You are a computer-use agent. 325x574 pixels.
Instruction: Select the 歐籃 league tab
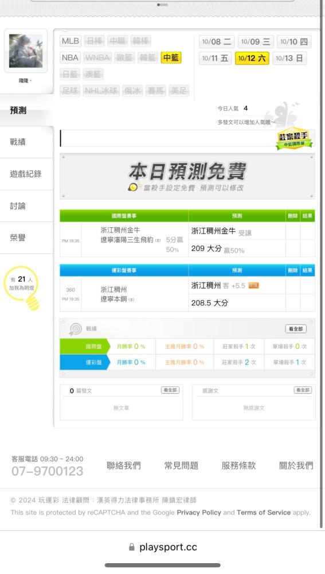coord(124,57)
